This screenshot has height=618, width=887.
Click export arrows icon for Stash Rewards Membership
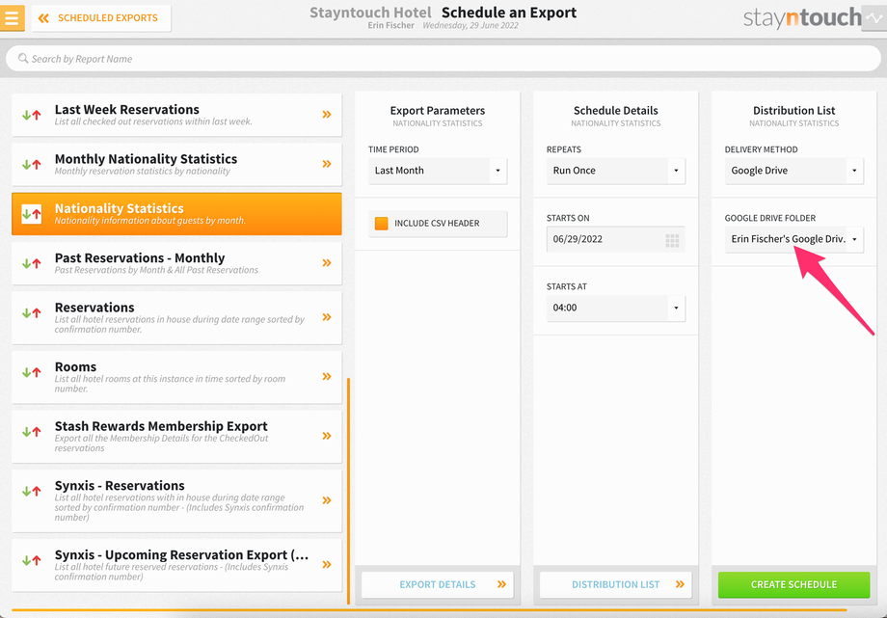coord(32,432)
